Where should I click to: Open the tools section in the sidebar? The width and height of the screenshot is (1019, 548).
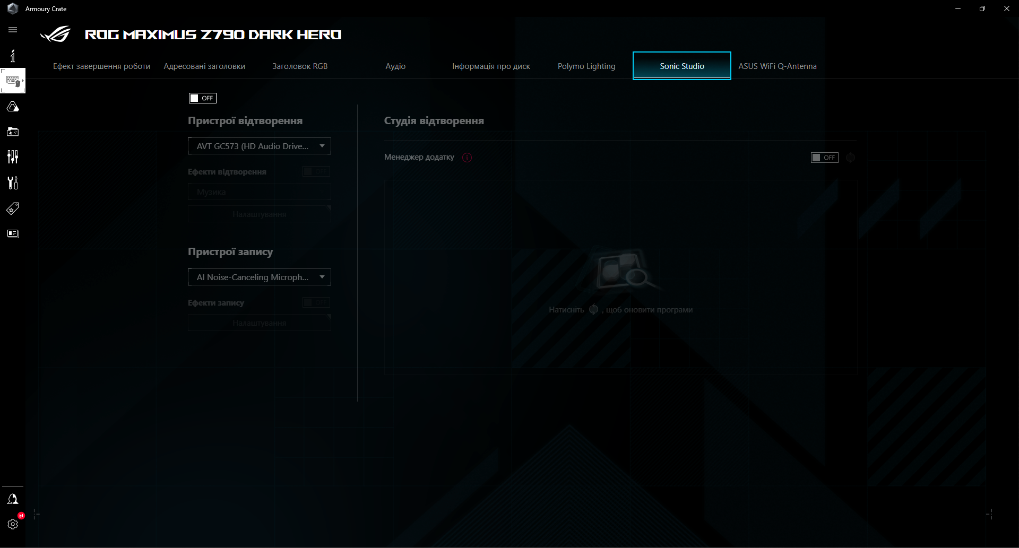coord(12,182)
